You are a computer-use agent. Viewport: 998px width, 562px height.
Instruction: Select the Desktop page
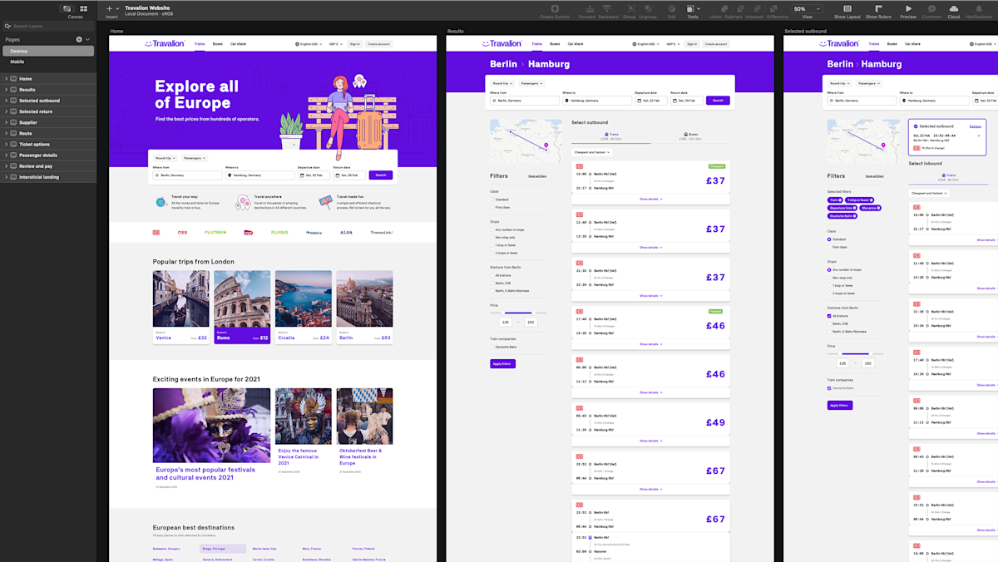[x=47, y=51]
